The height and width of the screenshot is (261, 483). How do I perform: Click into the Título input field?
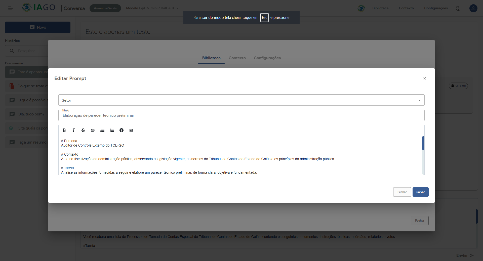[x=241, y=115]
